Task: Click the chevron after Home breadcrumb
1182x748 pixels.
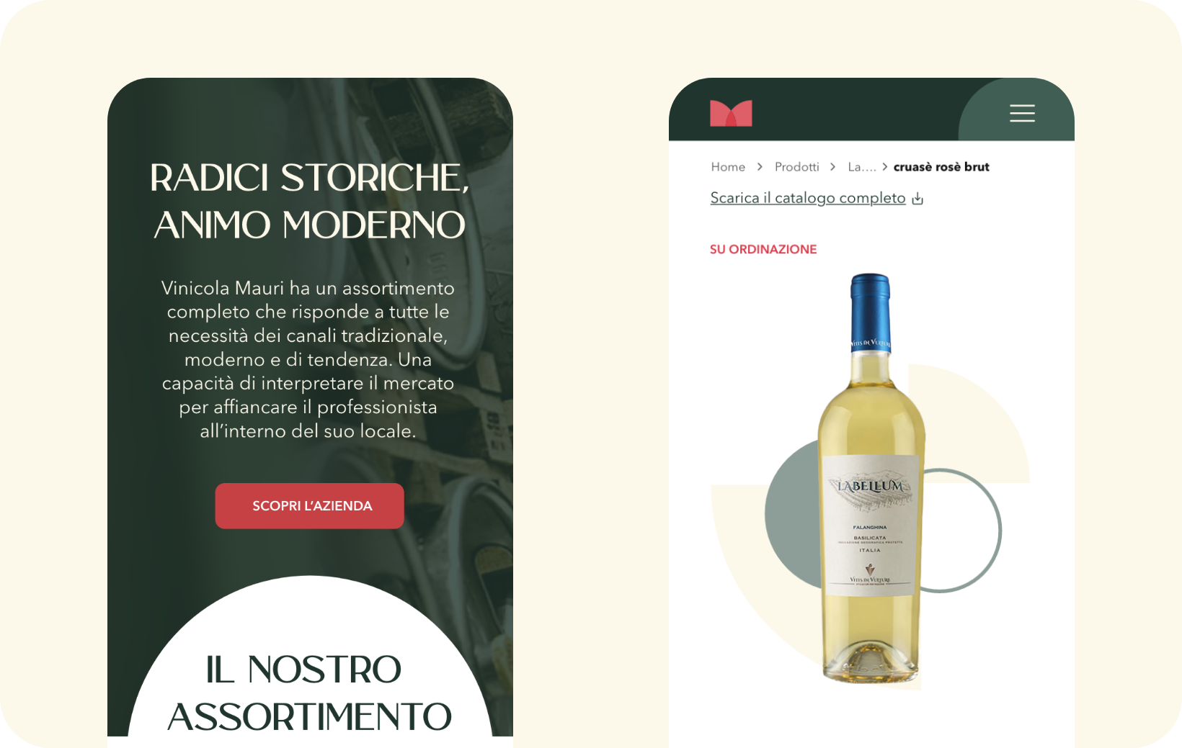Action: (760, 167)
